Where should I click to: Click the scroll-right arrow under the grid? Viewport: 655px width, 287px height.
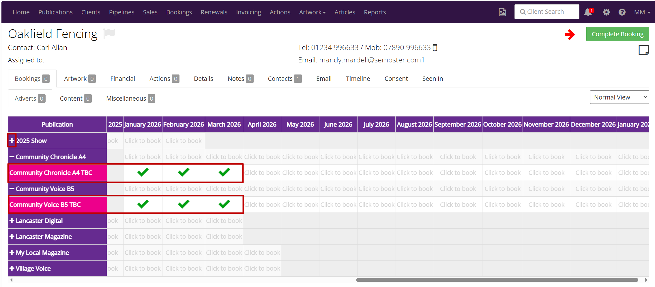pos(646,280)
